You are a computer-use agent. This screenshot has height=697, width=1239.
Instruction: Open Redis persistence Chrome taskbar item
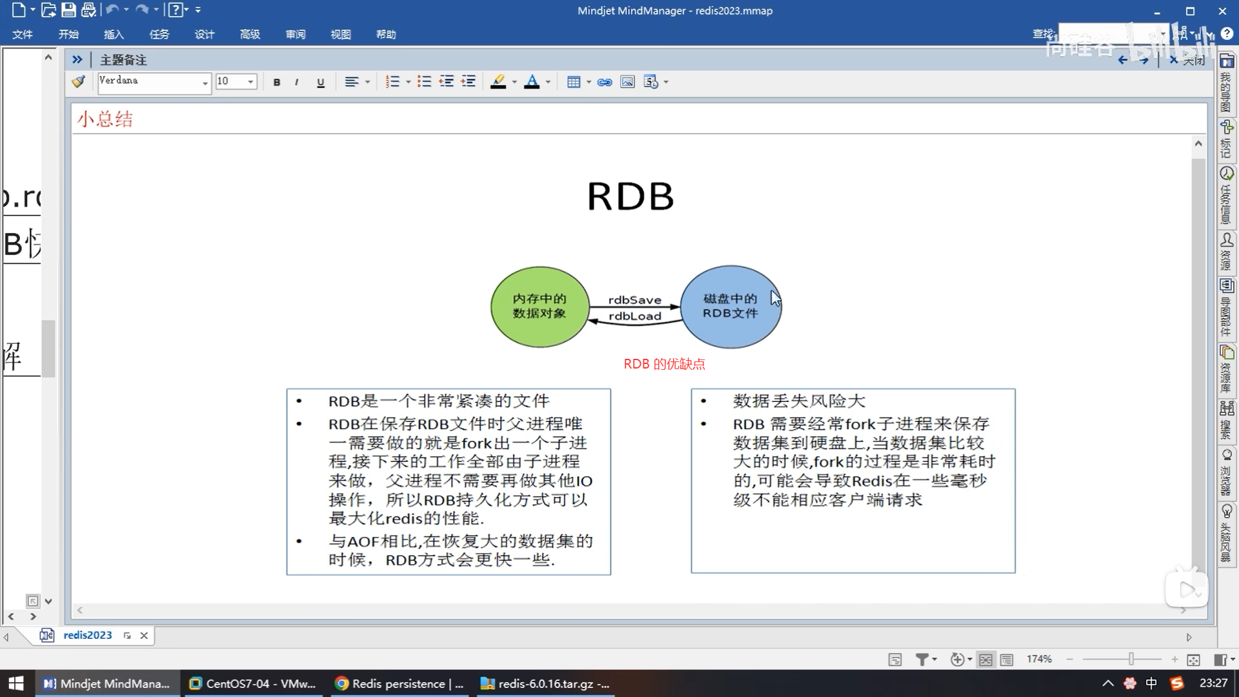(400, 683)
